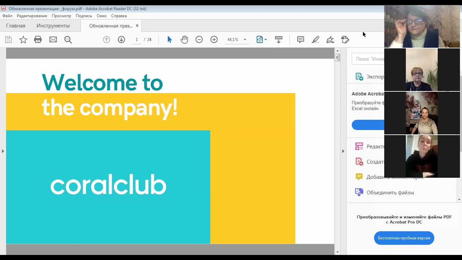This screenshot has height=260, width=462.
Task: Click Бесплатная пробная версия button
Action: pos(404,238)
